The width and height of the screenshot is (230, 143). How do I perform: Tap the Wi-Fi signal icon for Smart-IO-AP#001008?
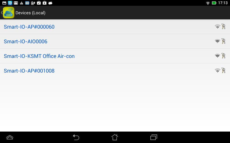pos(217,71)
